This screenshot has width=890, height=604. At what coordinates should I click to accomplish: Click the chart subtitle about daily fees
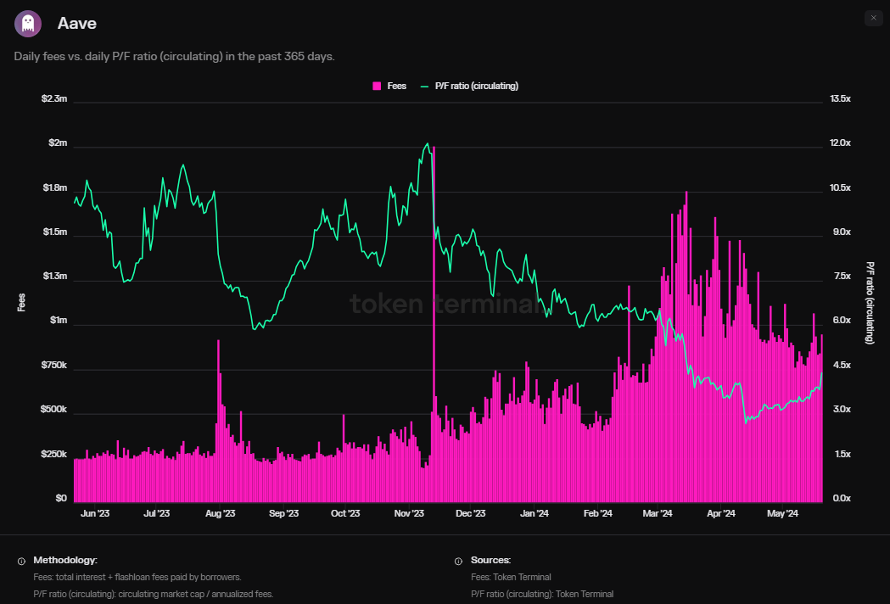pos(174,57)
